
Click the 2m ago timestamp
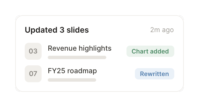click(x=162, y=30)
